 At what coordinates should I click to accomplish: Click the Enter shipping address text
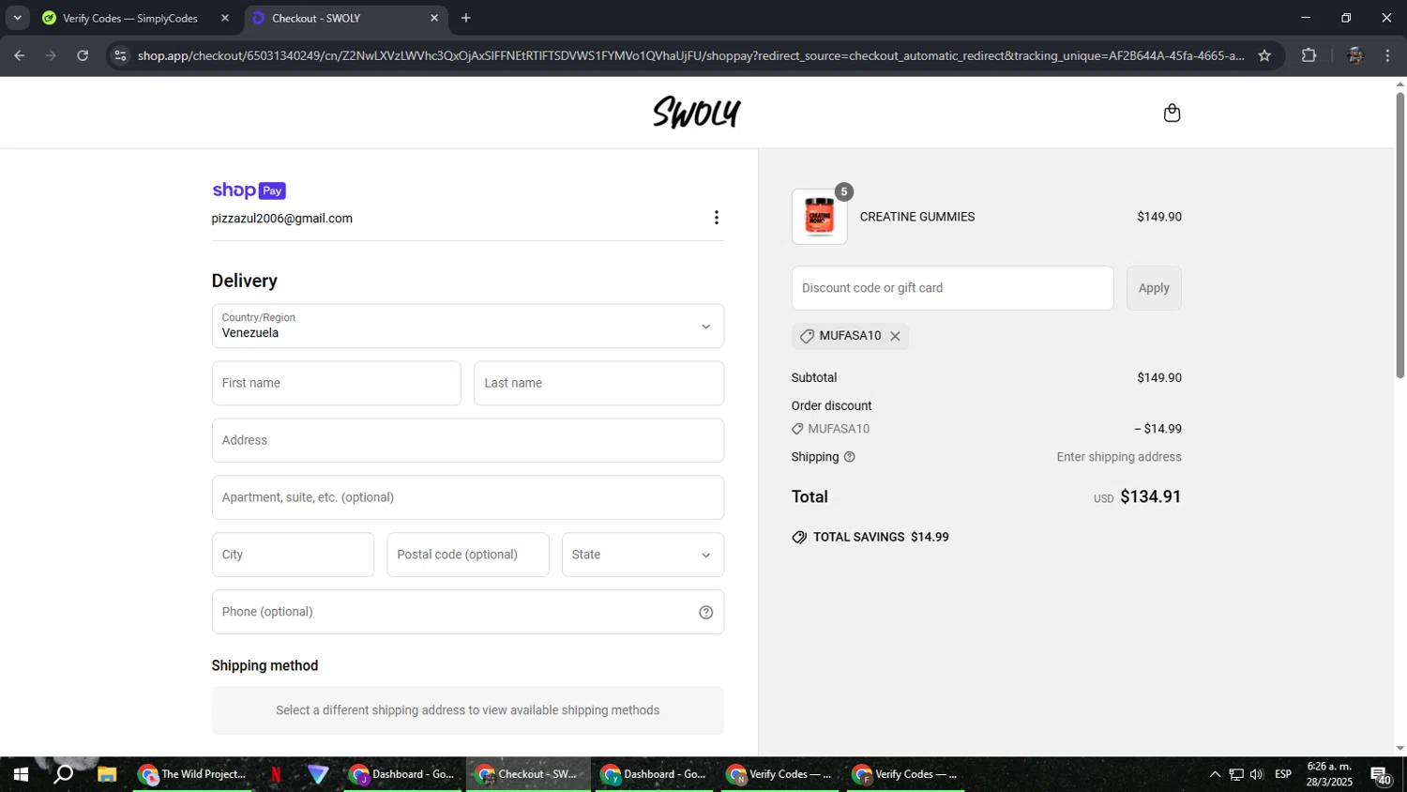coord(1119,457)
